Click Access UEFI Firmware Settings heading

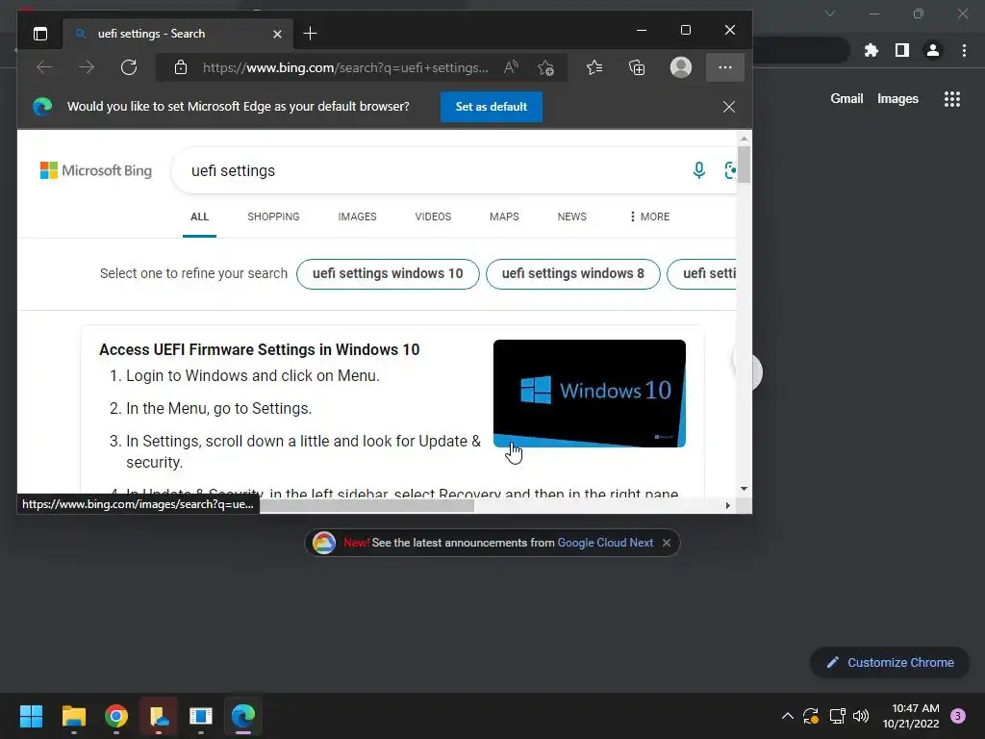click(x=259, y=349)
